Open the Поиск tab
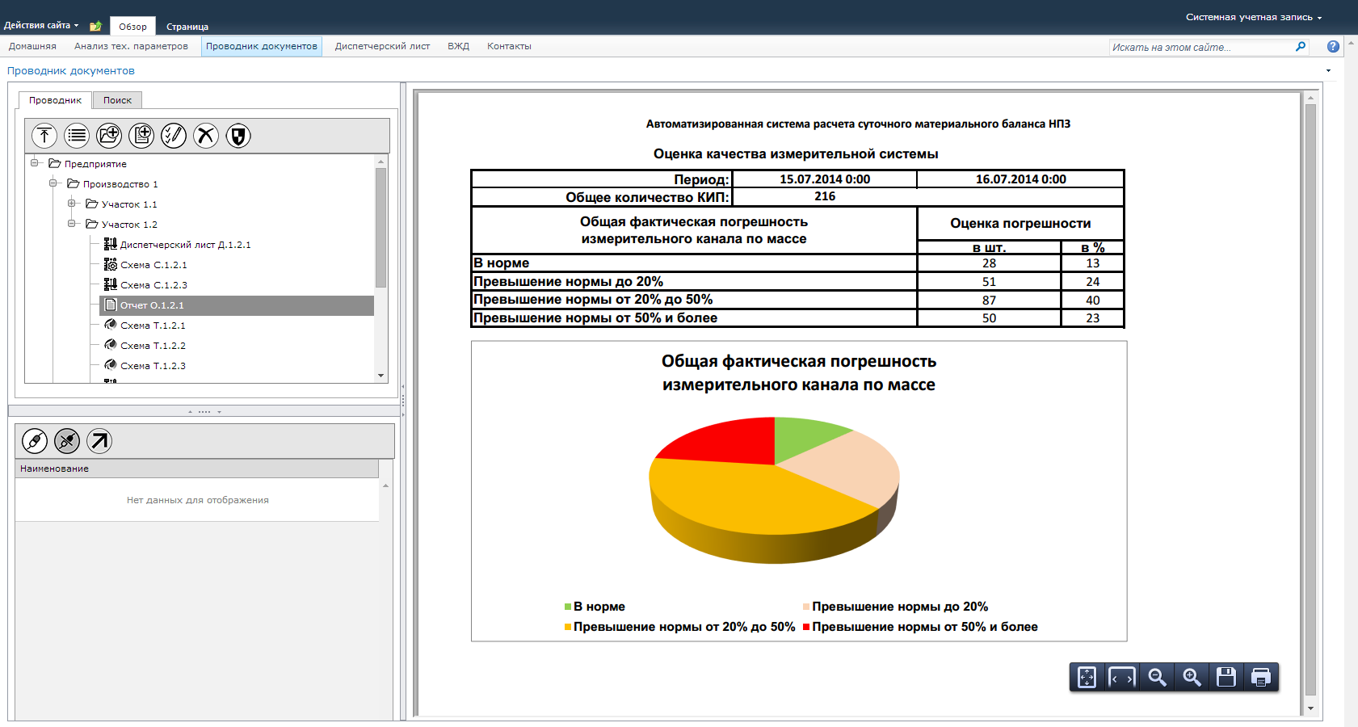 tap(117, 100)
